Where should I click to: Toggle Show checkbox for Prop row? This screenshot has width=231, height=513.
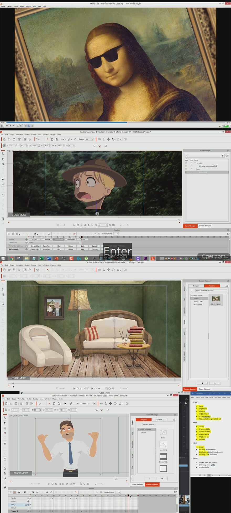point(186,169)
